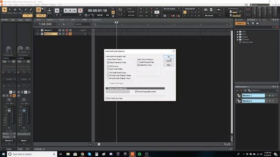Open the Marks module icon
The image size is (280, 157).
[x=49, y=10]
